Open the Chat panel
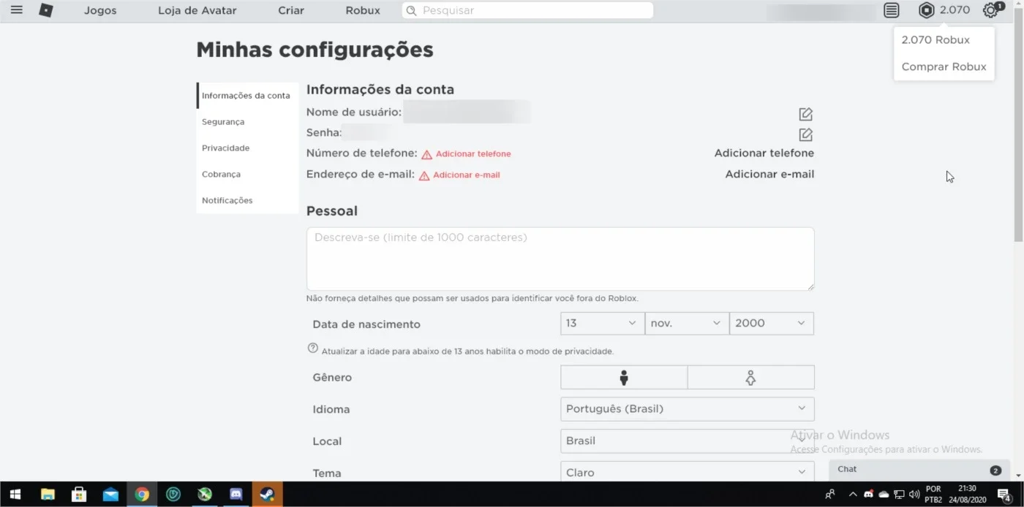Screen dimensions: 1024x507 click(919, 470)
